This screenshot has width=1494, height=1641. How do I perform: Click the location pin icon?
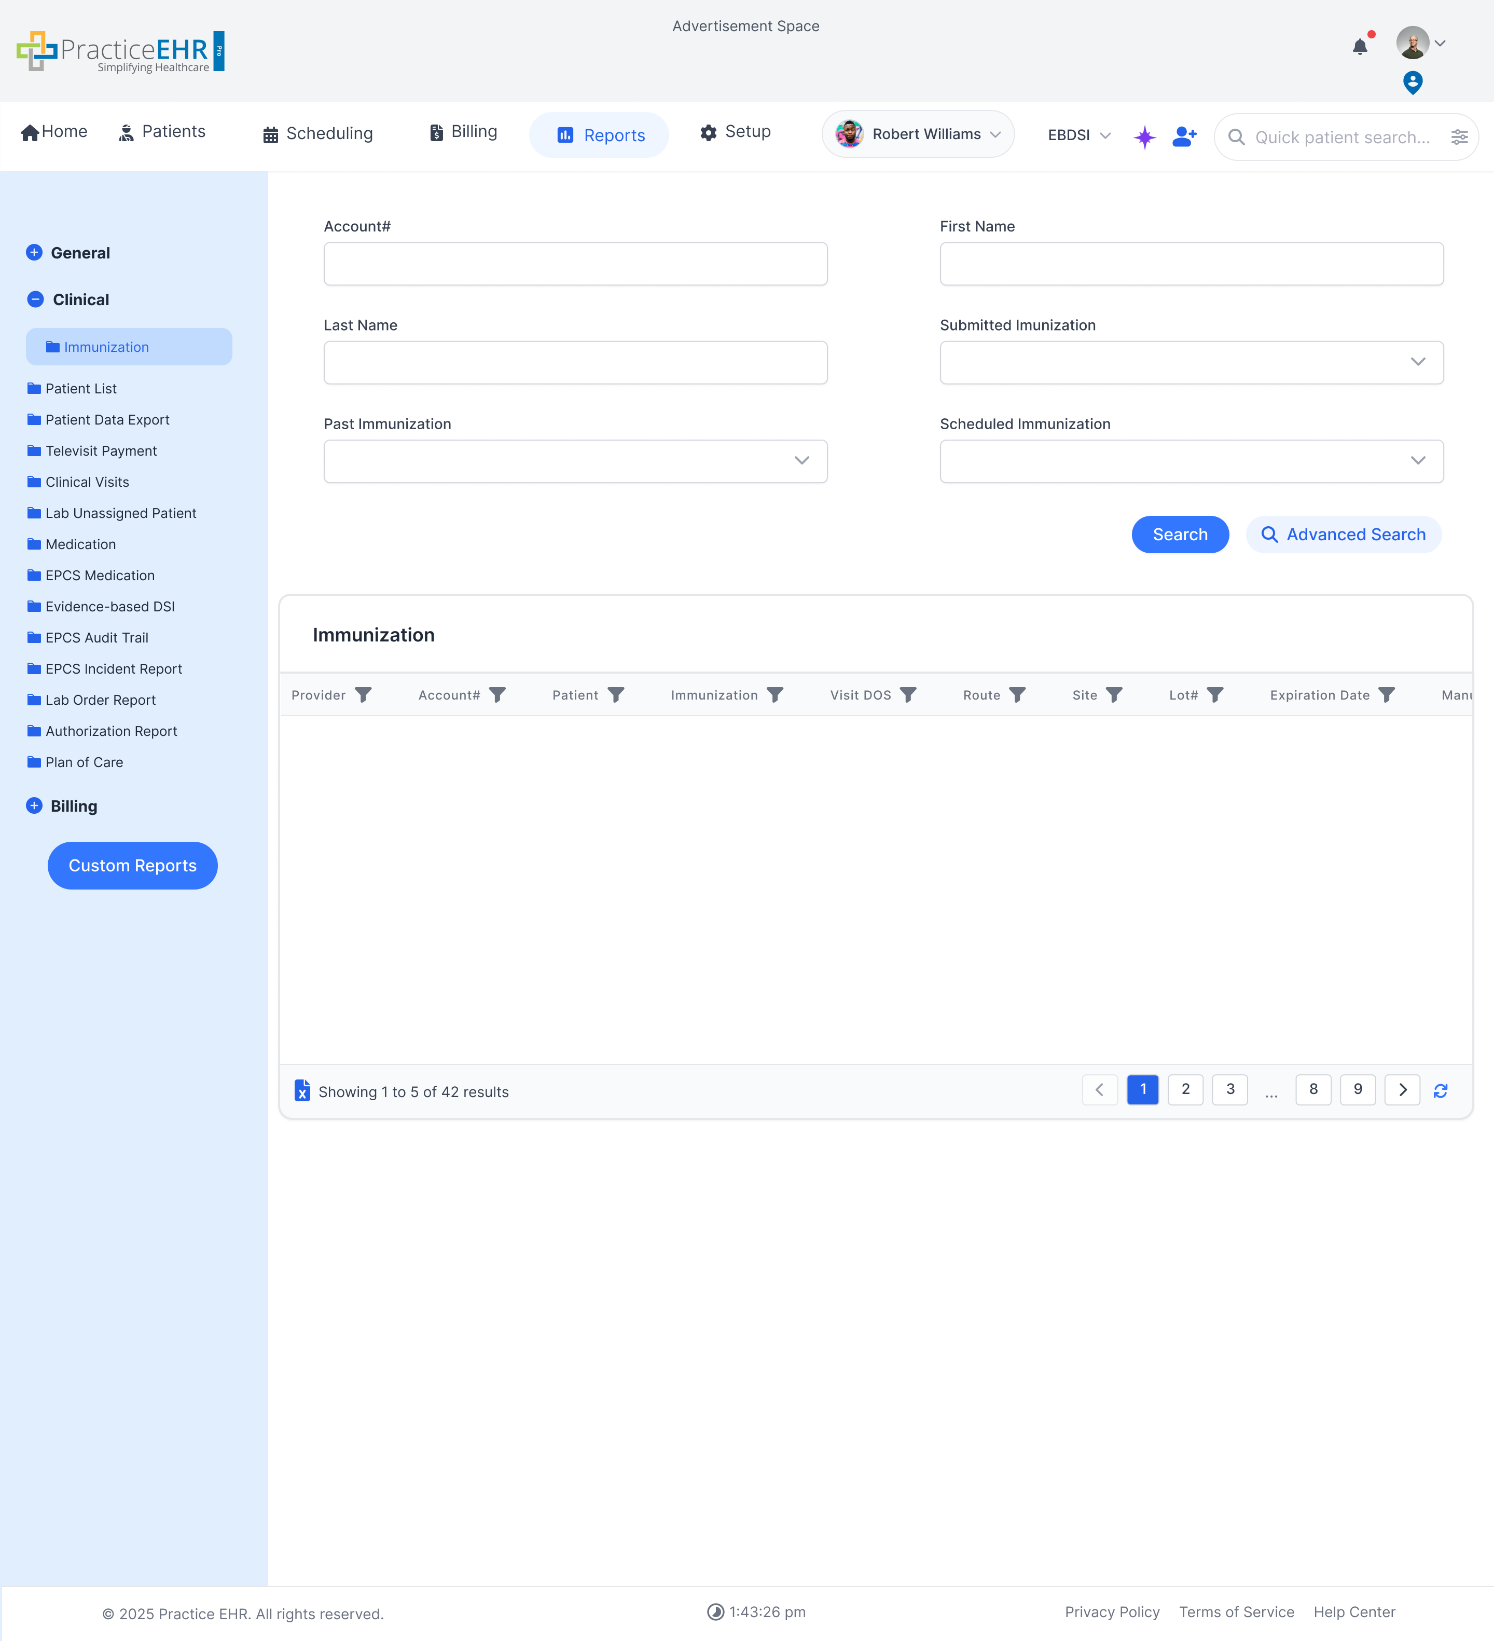coord(1413,82)
